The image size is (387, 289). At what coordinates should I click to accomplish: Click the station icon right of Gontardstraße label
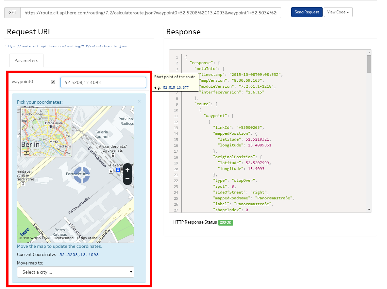point(111,171)
